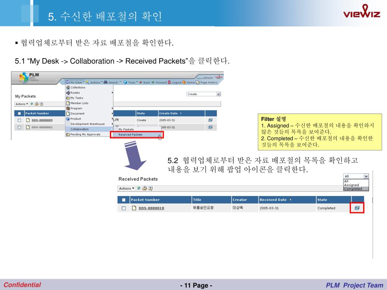Image resolution: width=387 pixels, height=290 pixels.
Task: Open popup icon for DDS-0000002 row
Action: pos(210,127)
